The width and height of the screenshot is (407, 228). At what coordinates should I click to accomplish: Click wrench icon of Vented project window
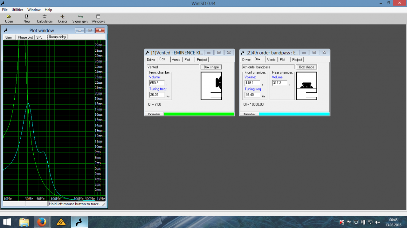147,53
